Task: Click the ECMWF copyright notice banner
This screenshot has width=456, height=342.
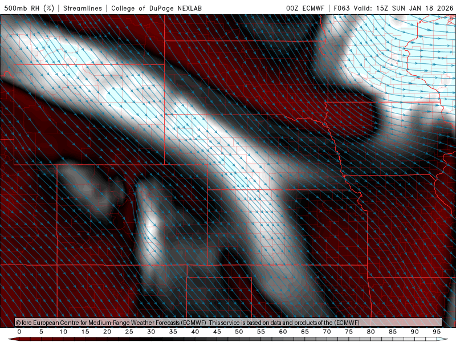Action: (229, 323)
